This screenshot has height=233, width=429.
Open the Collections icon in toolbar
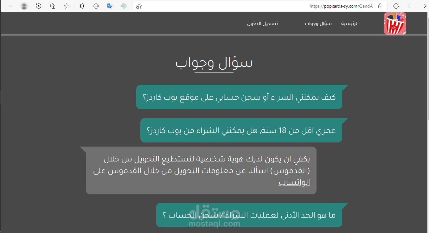click(53, 6)
